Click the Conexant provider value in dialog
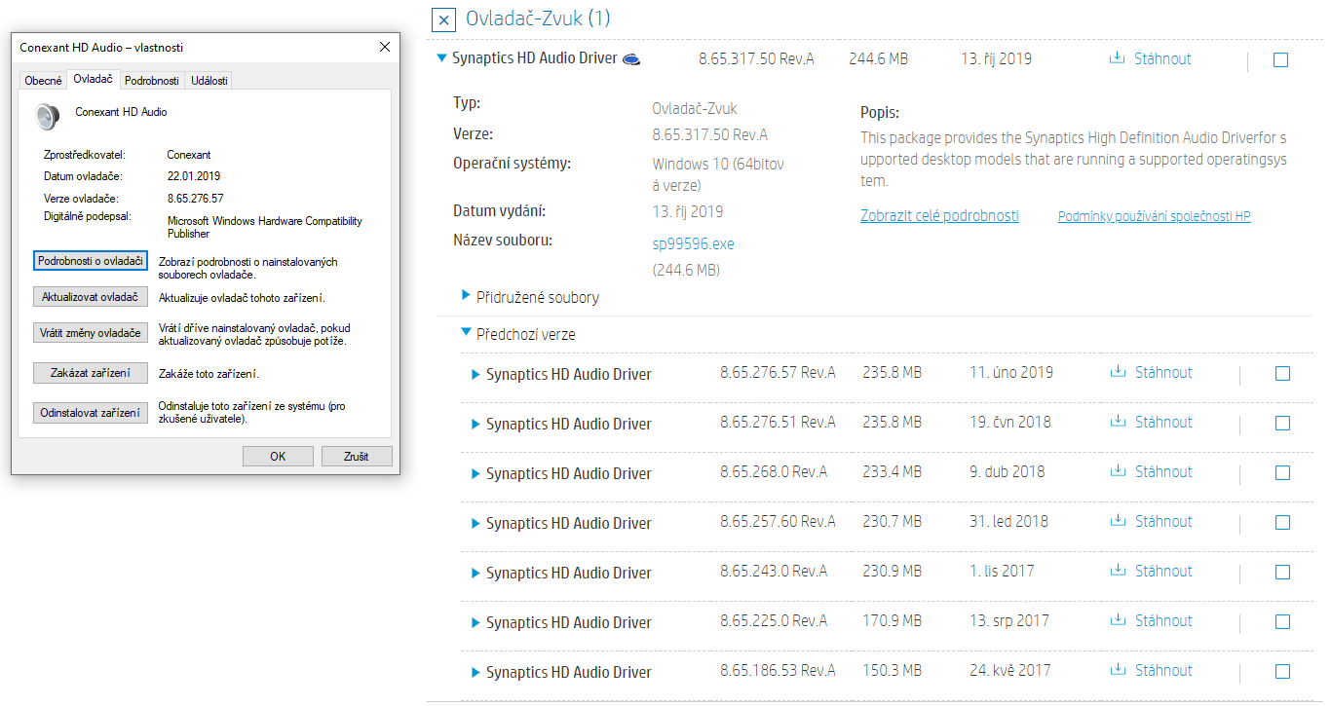 click(189, 155)
